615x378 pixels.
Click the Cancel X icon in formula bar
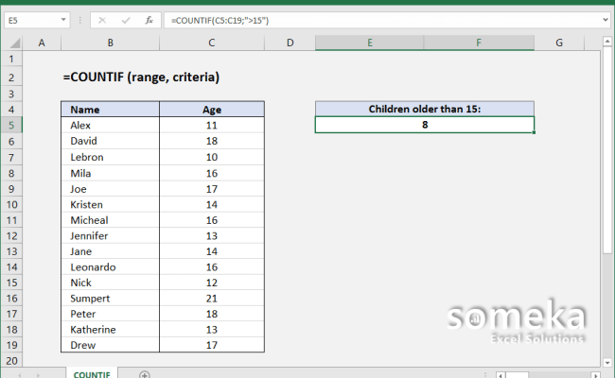pyautogui.click(x=102, y=20)
